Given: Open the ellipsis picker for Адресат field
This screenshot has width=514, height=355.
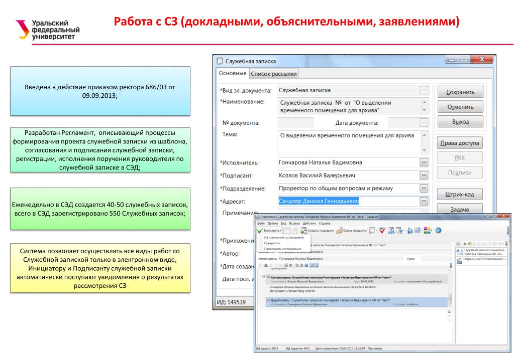Looking at the screenshot, I should [x=424, y=201].
